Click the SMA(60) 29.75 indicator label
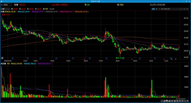Image resolution: width=191 pixels, height=103 pixels. tap(52, 12)
